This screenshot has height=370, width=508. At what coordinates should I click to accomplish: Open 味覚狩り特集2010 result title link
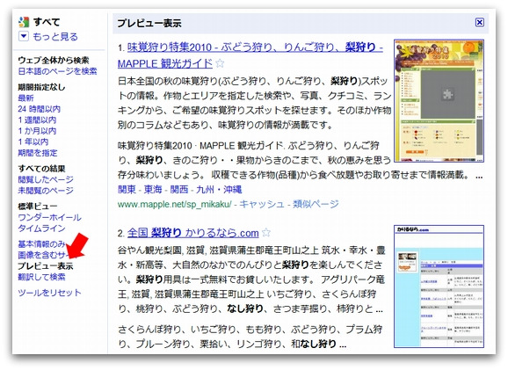coord(250,55)
